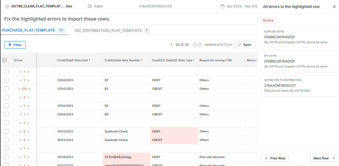Check the box for row B2
This screenshot has width=339, height=166.
[6, 89]
